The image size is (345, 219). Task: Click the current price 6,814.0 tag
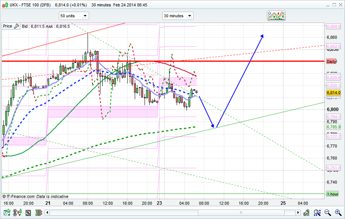(x=333, y=93)
